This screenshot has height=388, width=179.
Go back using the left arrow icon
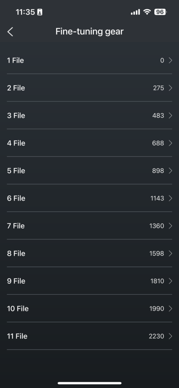tap(10, 32)
